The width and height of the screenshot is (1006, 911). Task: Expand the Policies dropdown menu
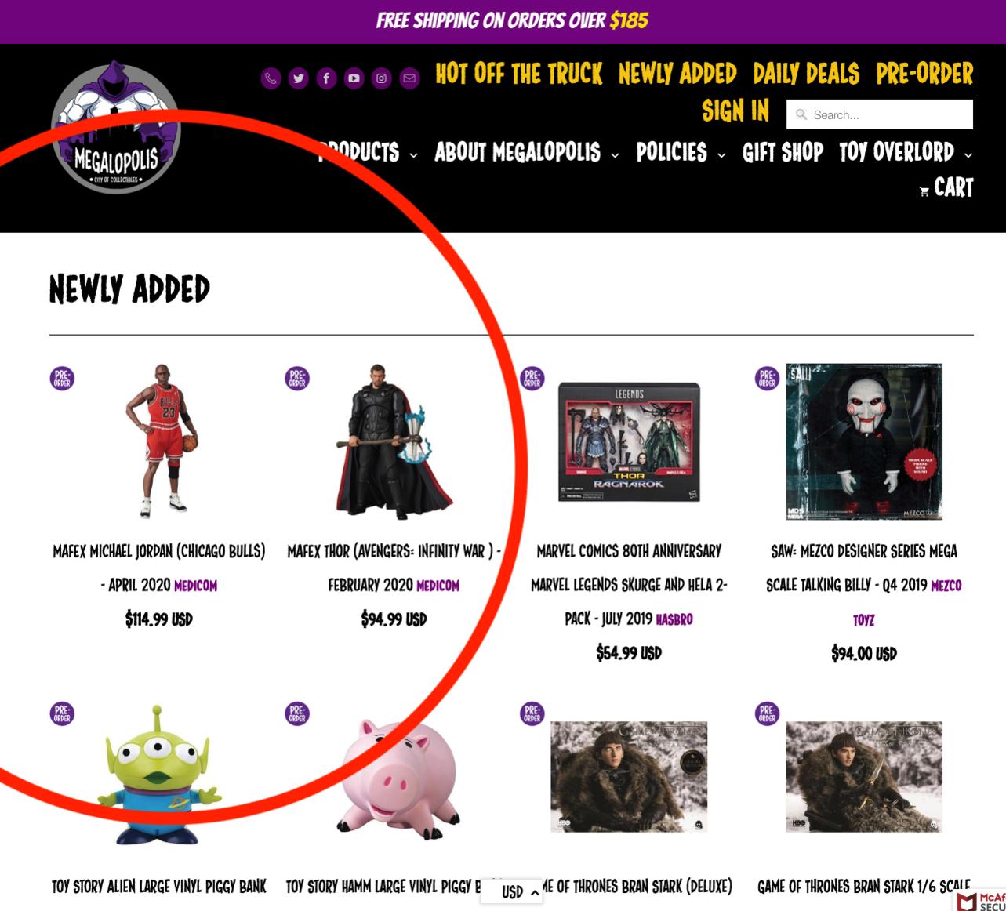[681, 152]
